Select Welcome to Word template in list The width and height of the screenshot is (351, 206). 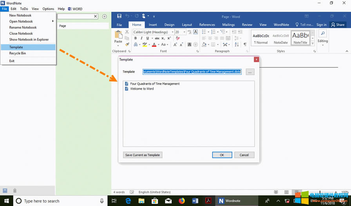[x=142, y=89]
